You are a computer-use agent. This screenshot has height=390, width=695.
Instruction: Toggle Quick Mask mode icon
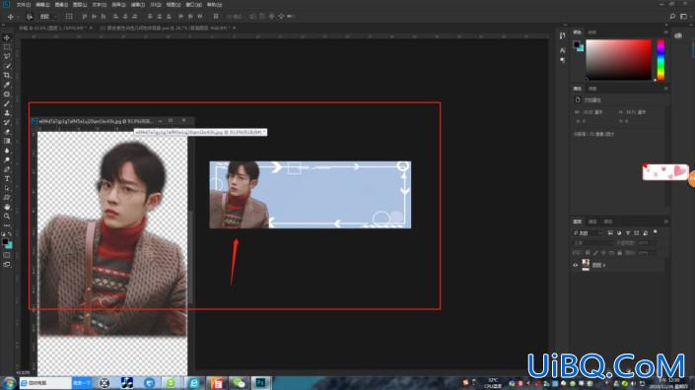point(7,255)
